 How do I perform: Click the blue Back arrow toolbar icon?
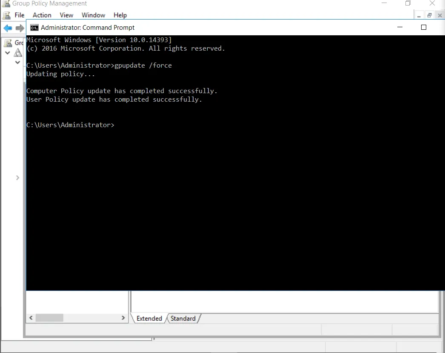(8, 28)
